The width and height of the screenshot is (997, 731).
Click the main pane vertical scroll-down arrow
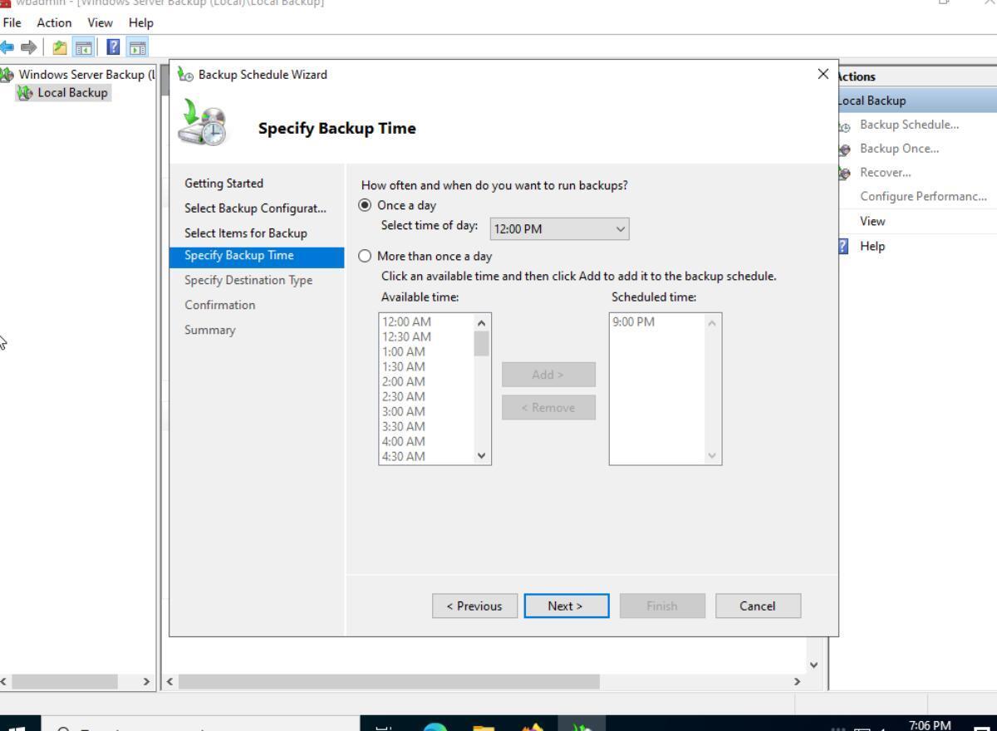tap(813, 665)
